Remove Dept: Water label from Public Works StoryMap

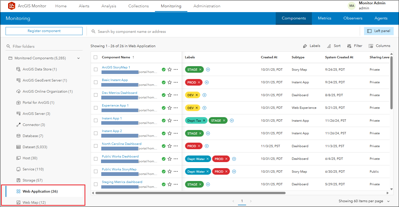(208, 172)
